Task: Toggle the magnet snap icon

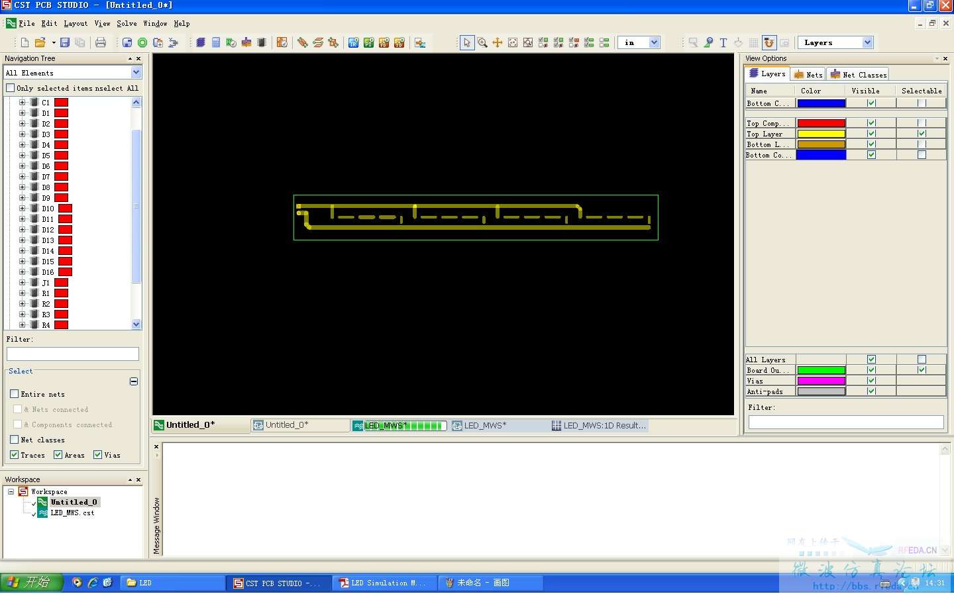Action: tap(769, 42)
